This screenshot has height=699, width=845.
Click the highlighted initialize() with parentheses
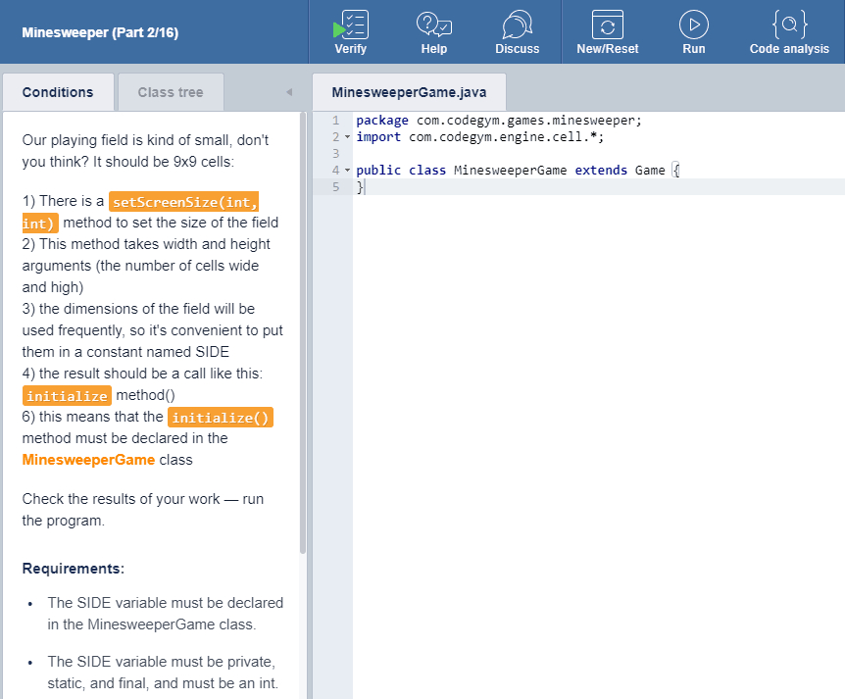click(220, 418)
